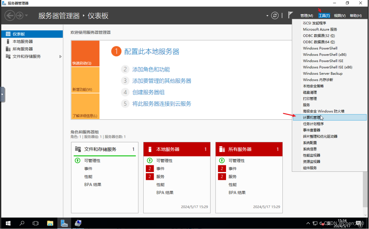This screenshot has width=369, height=229.
Task: Open the 帮助(H) menu
Action: pos(356,16)
